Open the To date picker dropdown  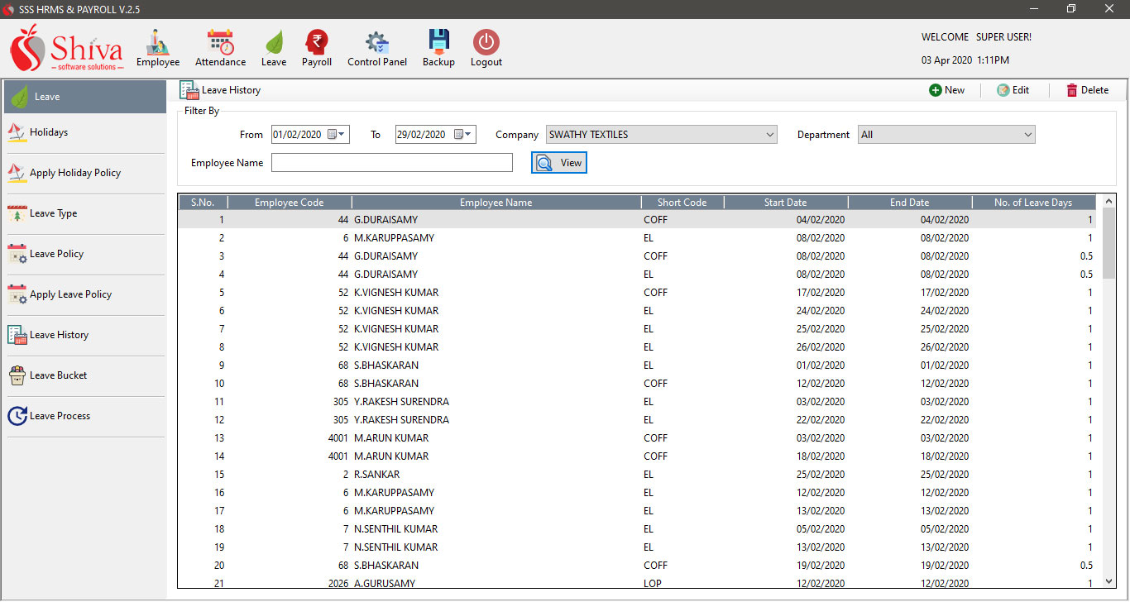(x=468, y=135)
